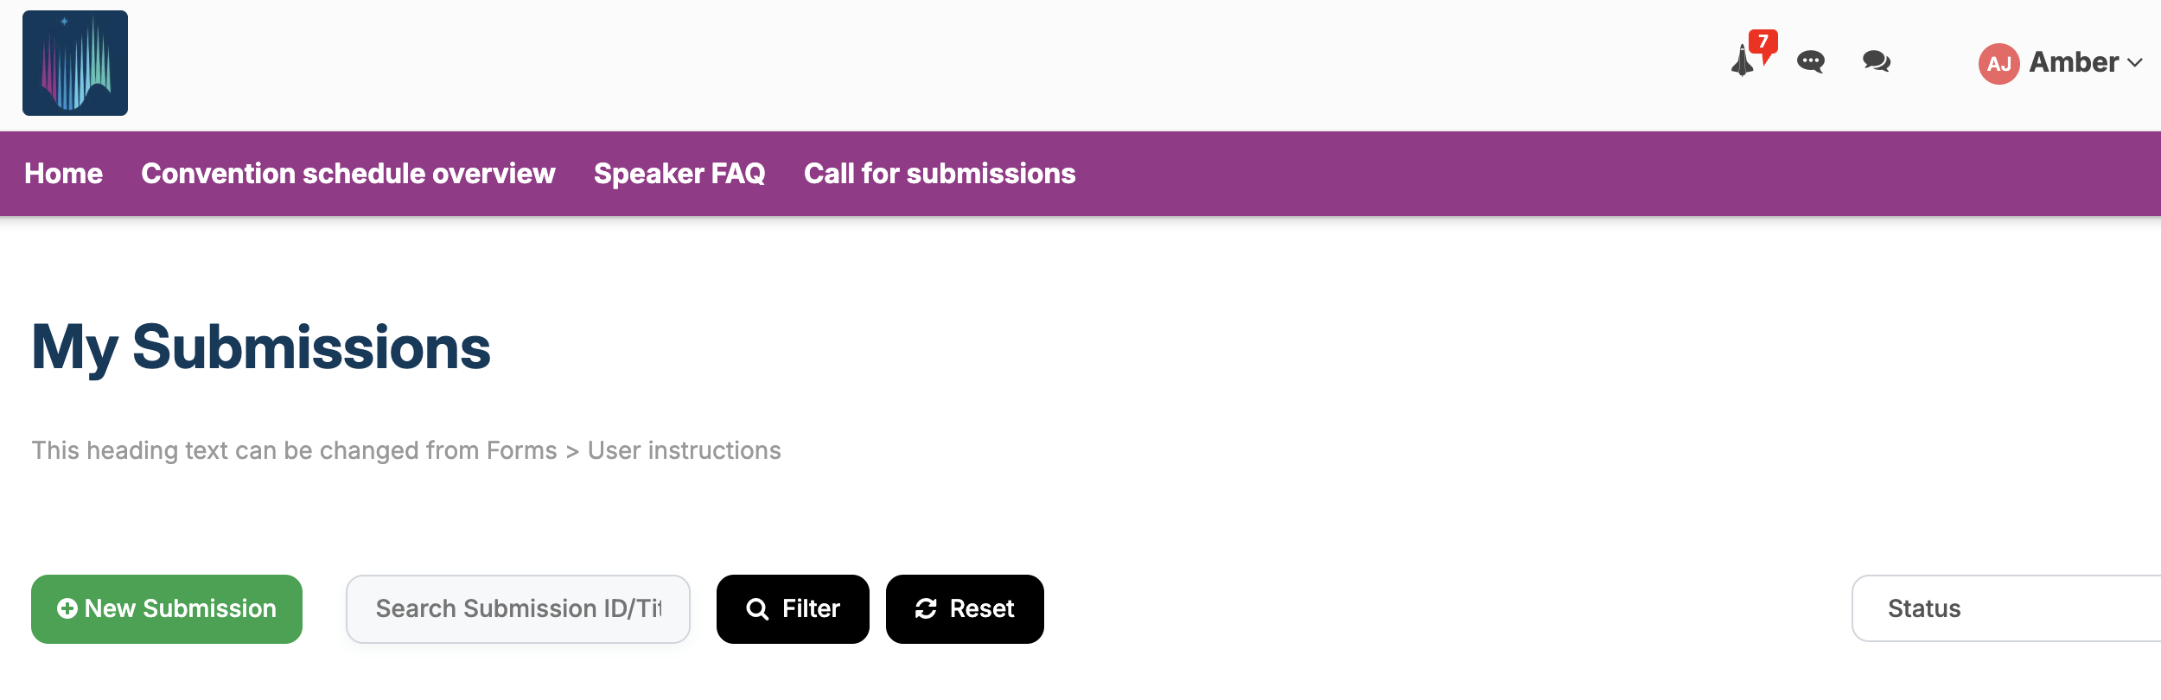Screen dimensions: 2161x700
Task: Open the rocket launch notifications icon
Action: (x=1742, y=62)
